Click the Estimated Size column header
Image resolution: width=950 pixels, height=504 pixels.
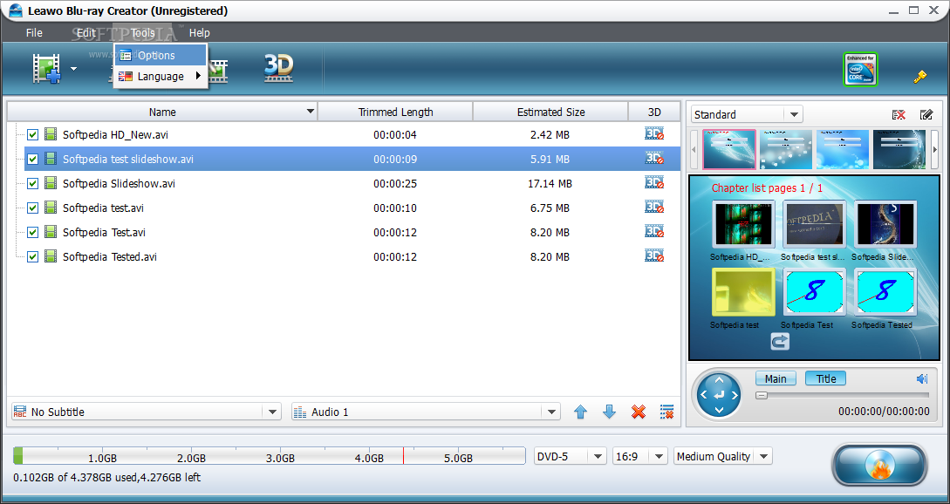550,112
